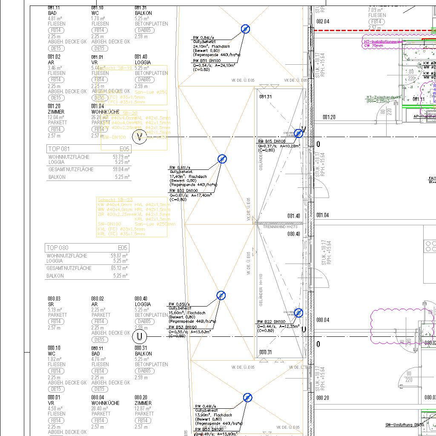Select the TOP 080 area table header
The image size is (436, 436).
[x=87, y=248]
